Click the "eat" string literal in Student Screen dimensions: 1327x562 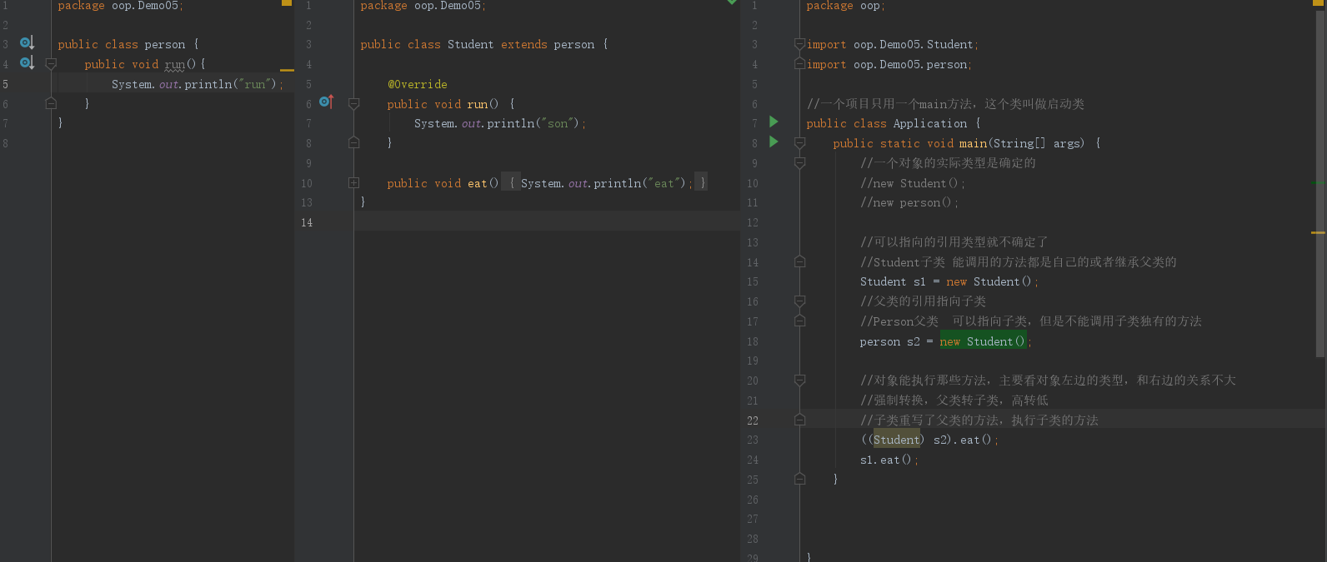(663, 183)
